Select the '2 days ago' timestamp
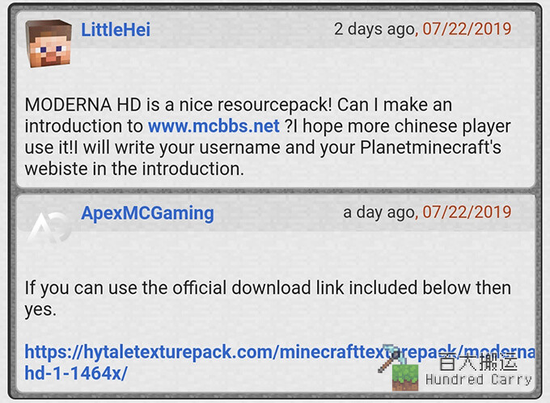 pyautogui.click(x=374, y=29)
